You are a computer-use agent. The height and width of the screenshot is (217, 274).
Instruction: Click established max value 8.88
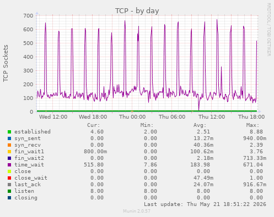click(x=256, y=132)
